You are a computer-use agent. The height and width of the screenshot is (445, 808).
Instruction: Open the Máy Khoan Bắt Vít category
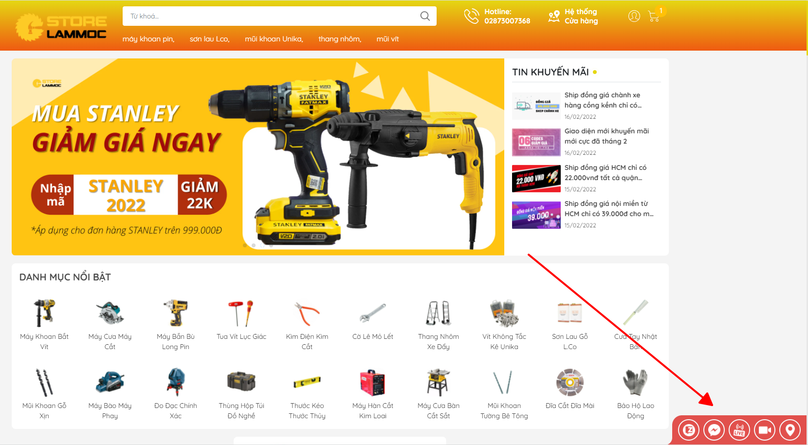[44, 324]
